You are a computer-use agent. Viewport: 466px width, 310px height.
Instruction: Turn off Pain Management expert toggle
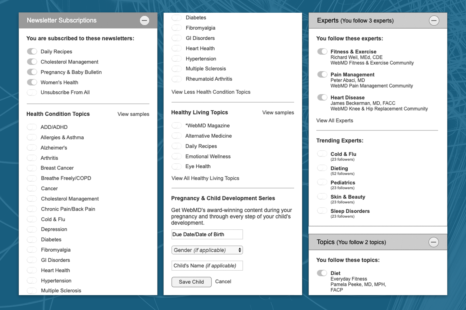tap(322, 74)
